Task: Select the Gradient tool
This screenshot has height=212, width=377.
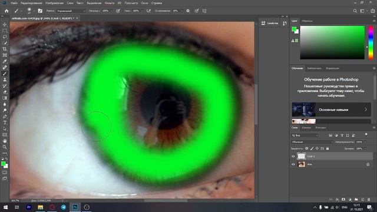Action: coord(5,98)
